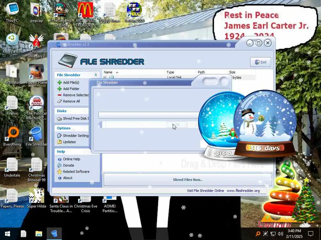Open the About entry
Image resolution: width=321 pixels, height=240 pixels.
(65, 178)
